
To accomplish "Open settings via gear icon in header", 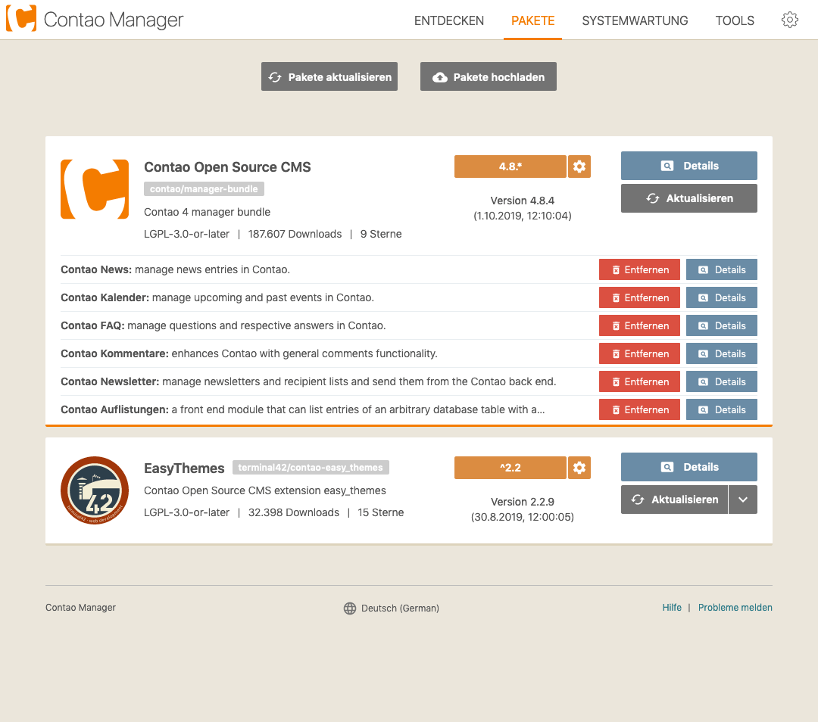I will [x=789, y=20].
